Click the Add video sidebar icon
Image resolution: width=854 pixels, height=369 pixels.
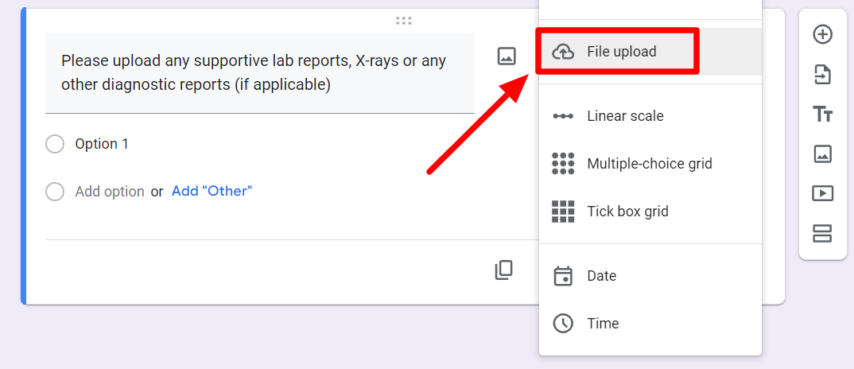pyautogui.click(x=822, y=193)
